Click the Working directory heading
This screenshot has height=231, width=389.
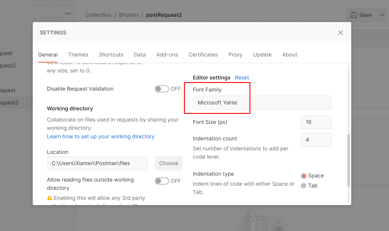(x=70, y=109)
